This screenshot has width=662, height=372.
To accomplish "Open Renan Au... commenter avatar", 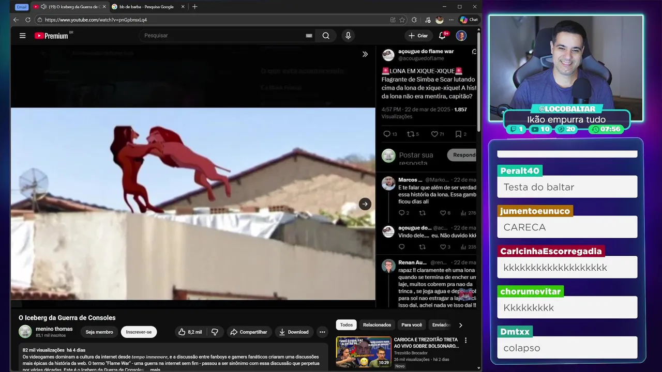I will (x=388, y=266).
